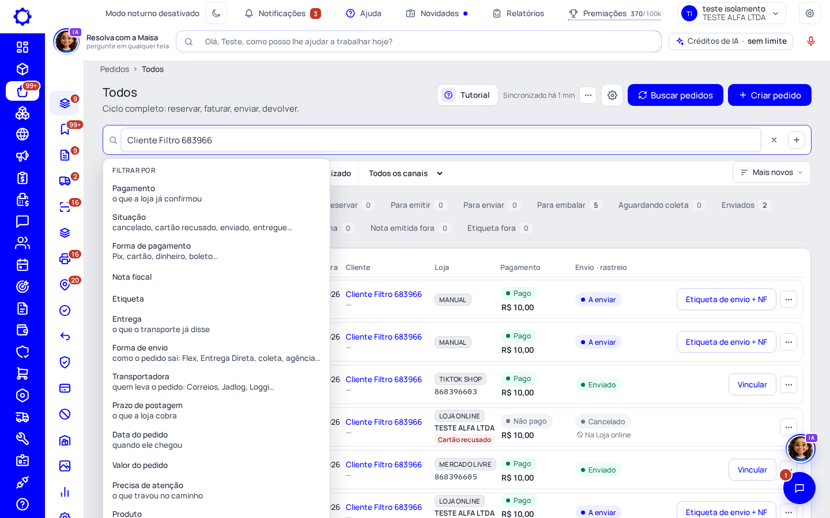
Task: Open Créditos de IA badge
Action: 731,41
